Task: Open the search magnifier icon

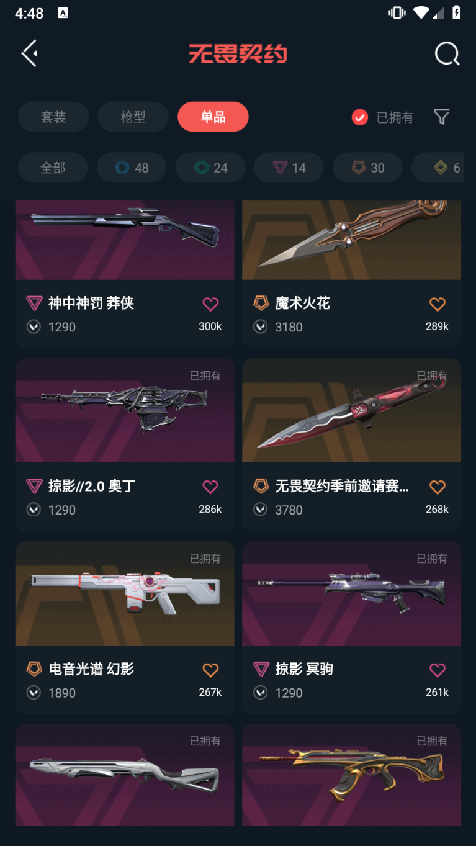Action: click(x=447, y=53)
